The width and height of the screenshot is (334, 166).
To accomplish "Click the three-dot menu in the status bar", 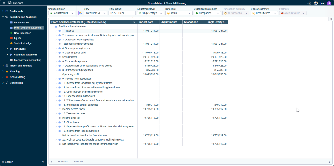I will [329, 162].
